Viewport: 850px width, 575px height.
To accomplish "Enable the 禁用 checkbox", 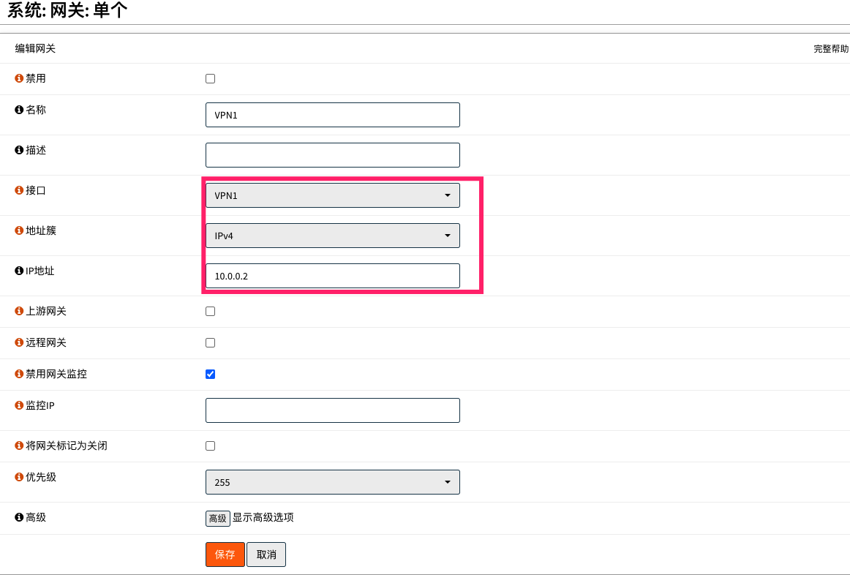I will click(x=210, y=79).
